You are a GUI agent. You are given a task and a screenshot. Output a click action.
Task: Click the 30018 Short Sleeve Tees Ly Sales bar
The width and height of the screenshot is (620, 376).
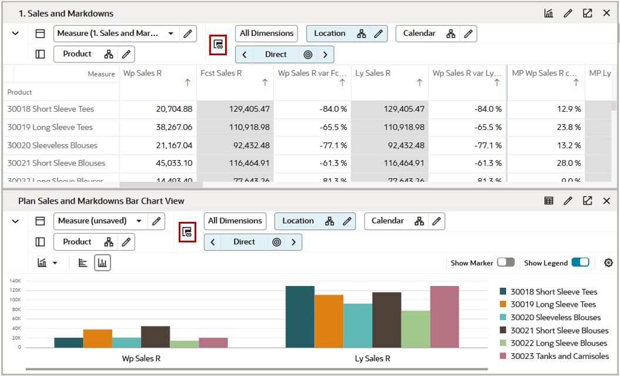click(x=300, y=317)
